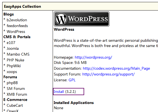Open the Joomla application page
Screen dimensions: 158x112
tap(13, 48)
